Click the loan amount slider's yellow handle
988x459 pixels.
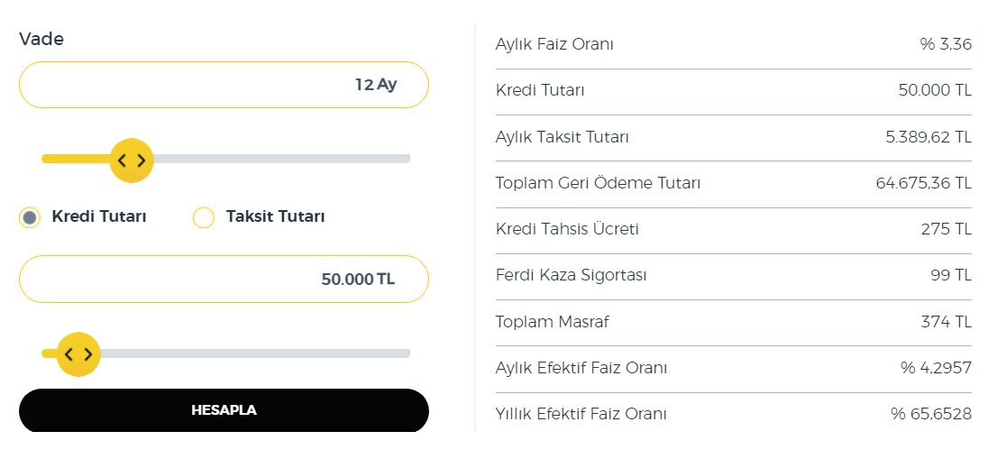tap(78, 354)
